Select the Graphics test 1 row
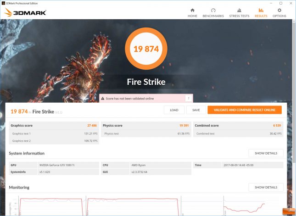This screenshot has width=296, height=216. pyautogui.click(x=54, y=133)
